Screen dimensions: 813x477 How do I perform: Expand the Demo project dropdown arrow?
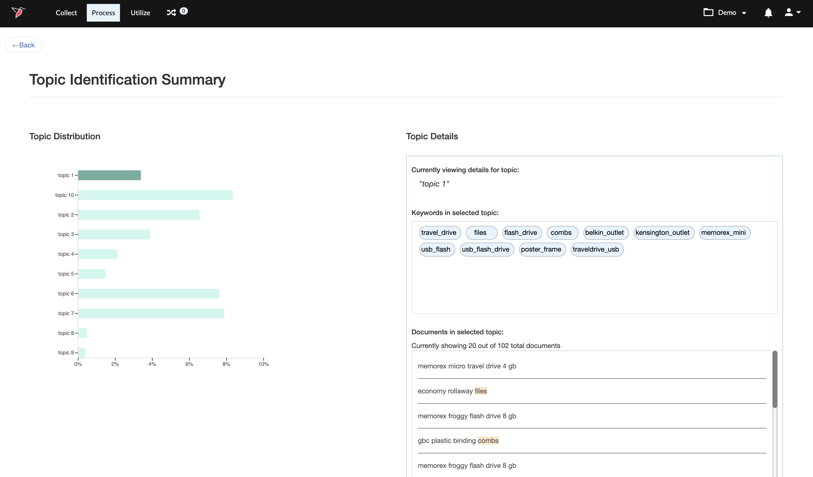744,13
